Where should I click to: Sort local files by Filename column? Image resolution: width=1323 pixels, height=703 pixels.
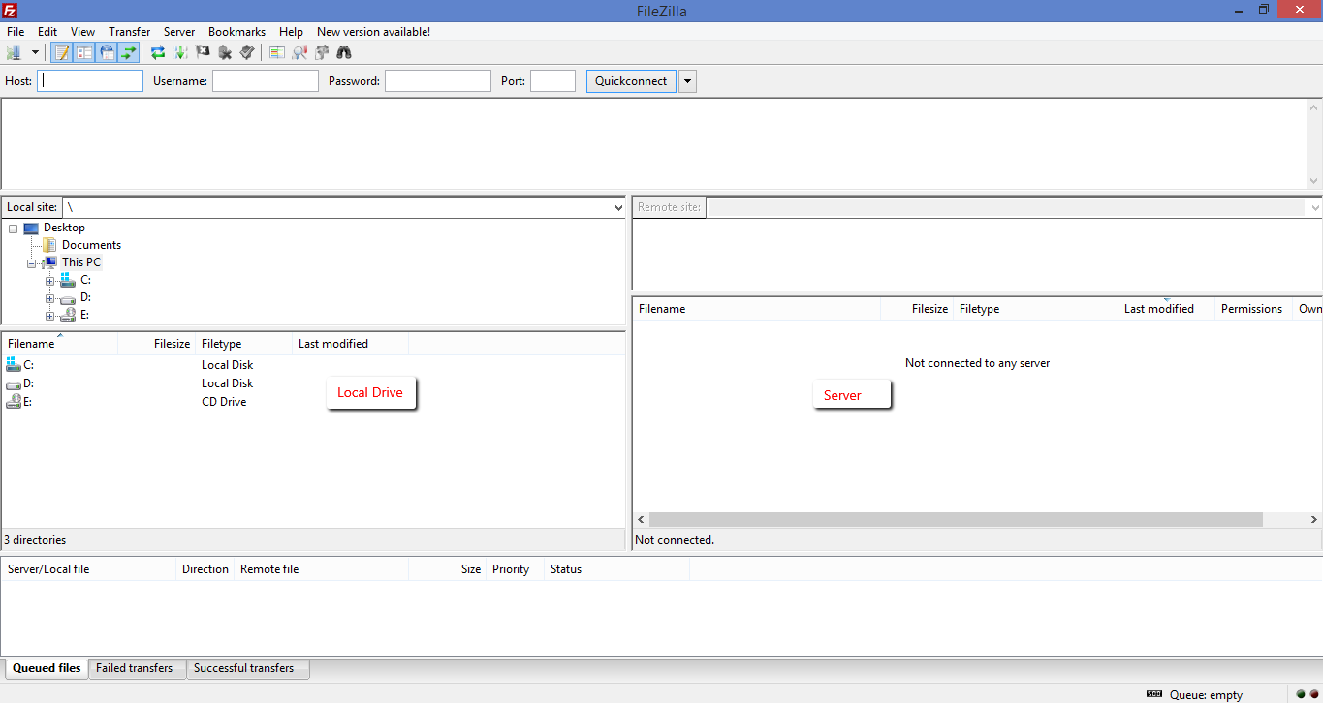(x=60, y=344)
